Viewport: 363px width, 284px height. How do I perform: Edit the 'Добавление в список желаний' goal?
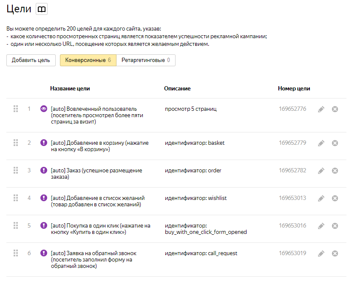321,198
